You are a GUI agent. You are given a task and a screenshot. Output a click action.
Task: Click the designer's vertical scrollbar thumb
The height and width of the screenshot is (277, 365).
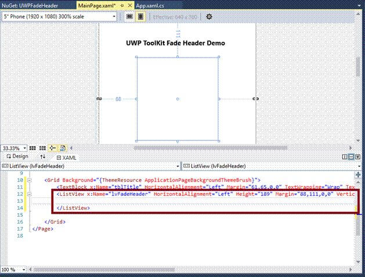pyautogui.click(x=358, y=67)
